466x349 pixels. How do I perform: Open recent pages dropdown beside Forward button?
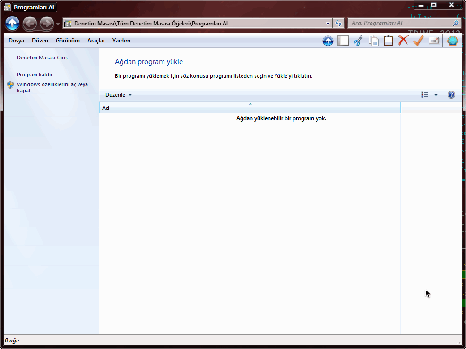click(x=58, y=24)
